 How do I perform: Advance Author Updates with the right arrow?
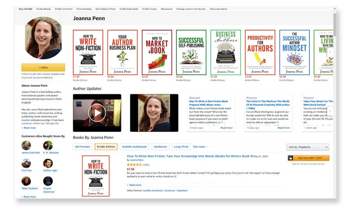330,111
